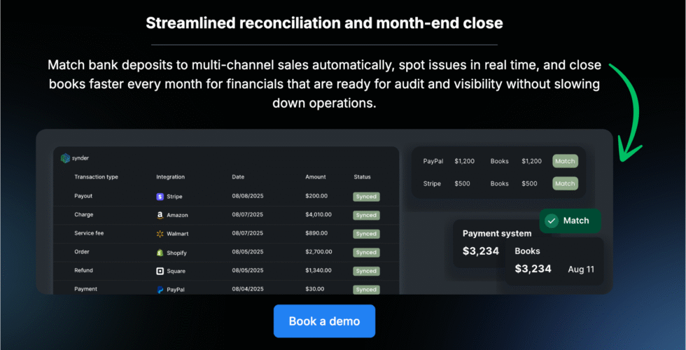Click the Integration column header
This screenshot has width=686, height=350.
coord(171,177)
